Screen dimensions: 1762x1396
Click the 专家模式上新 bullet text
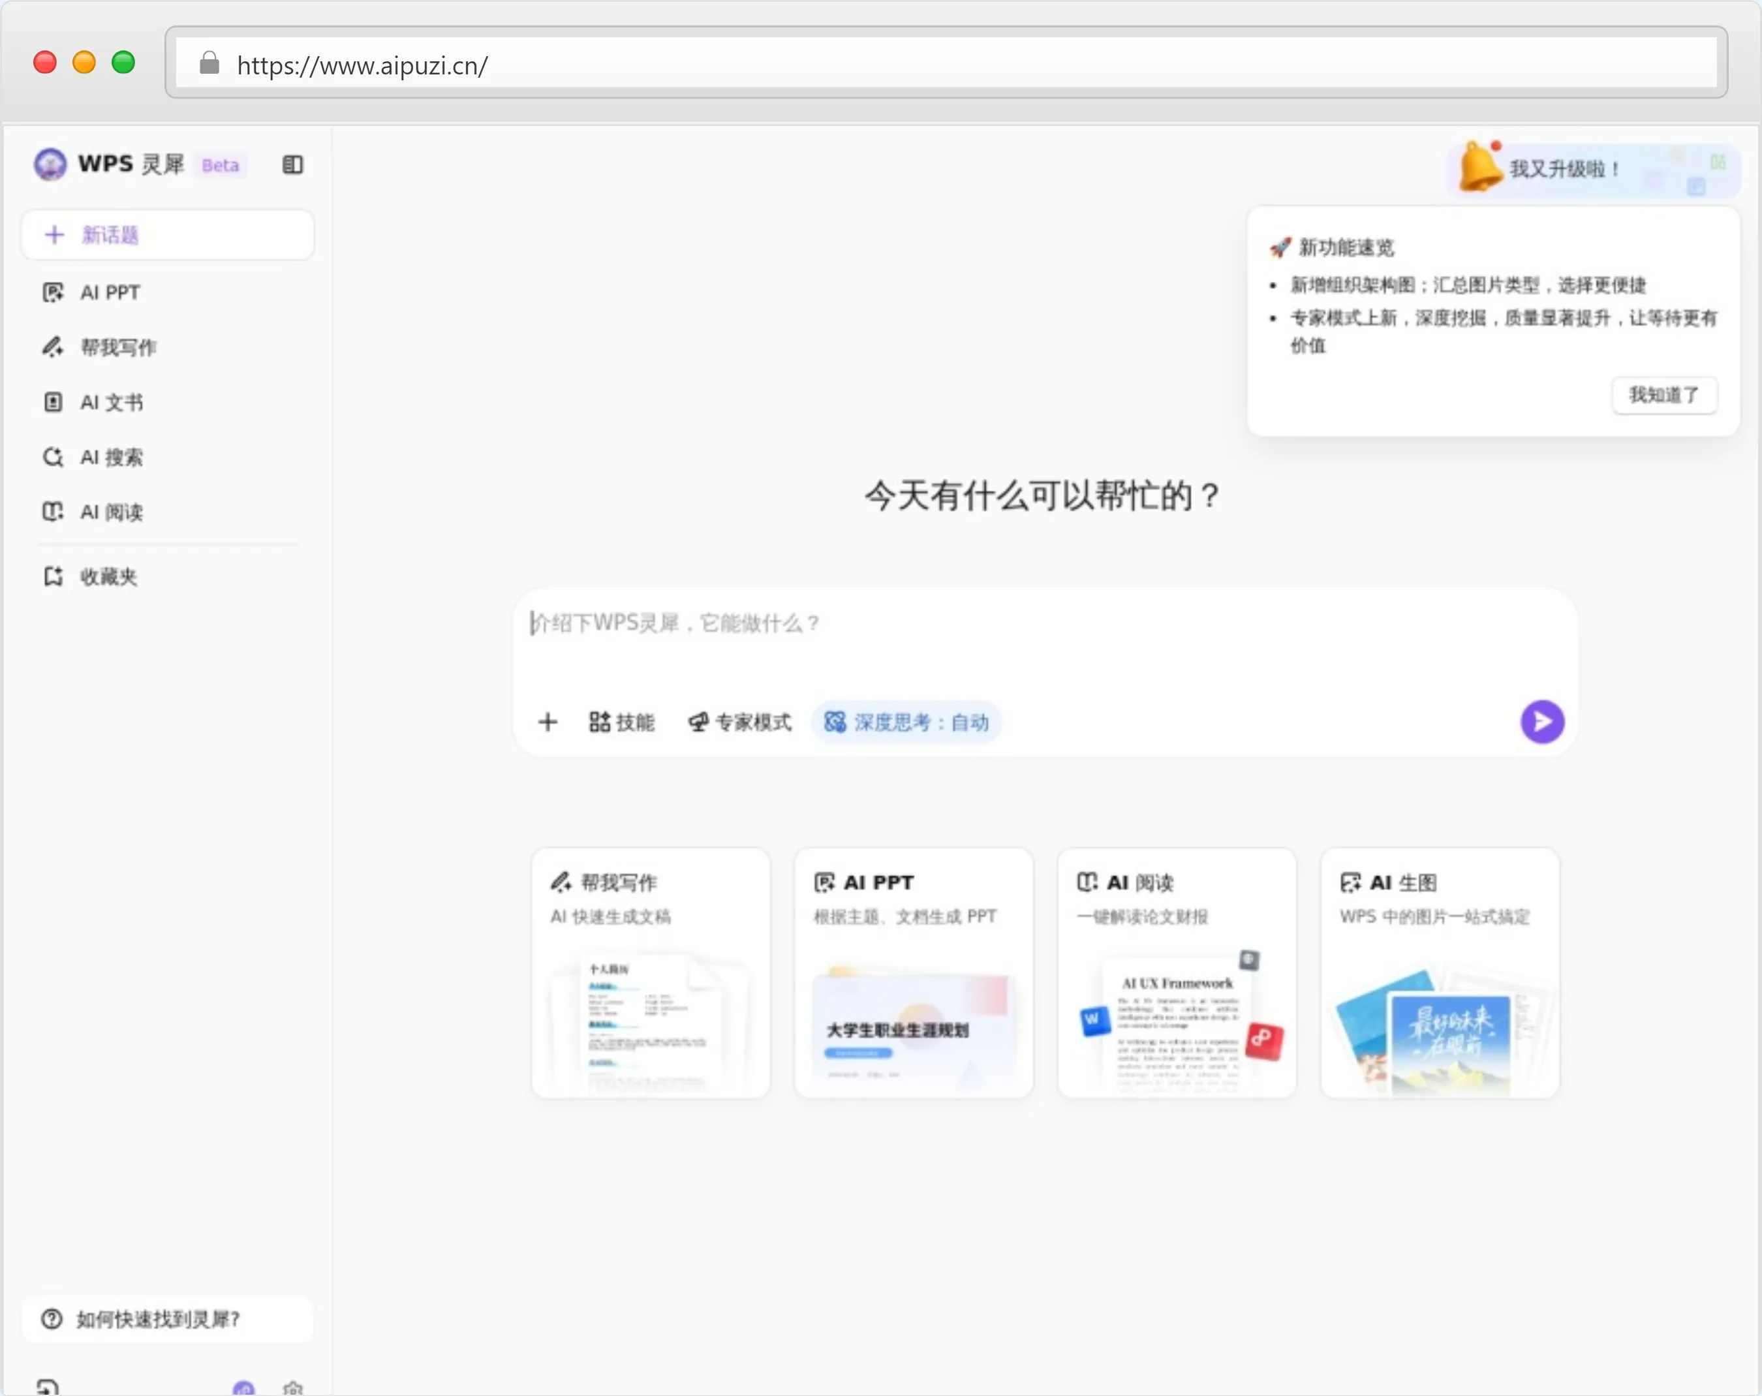(1504, 331)
